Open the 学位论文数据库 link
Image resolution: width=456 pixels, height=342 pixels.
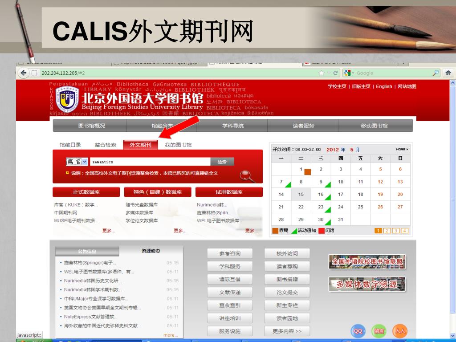[142, 221]
